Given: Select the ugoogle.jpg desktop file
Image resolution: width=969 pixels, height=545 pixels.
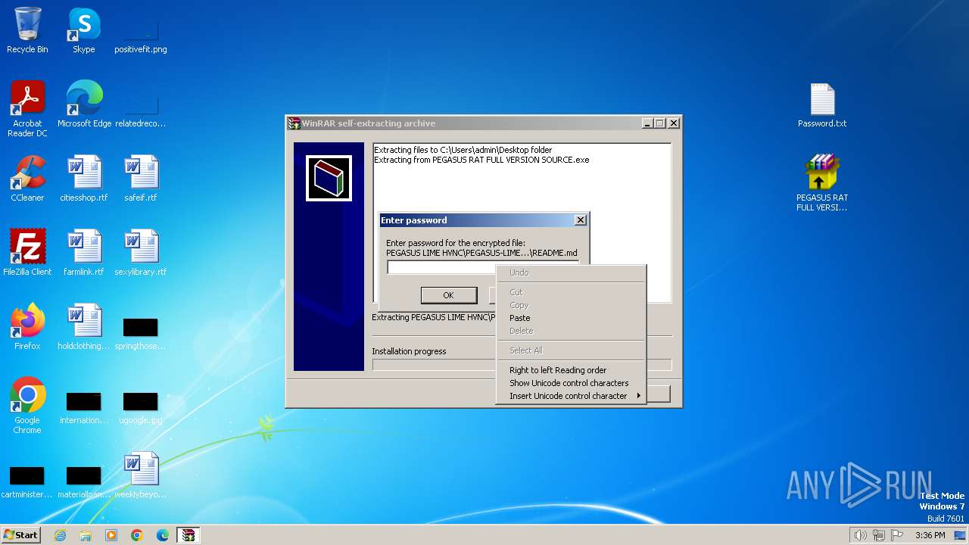Looking at the screenshot, I should coord(141,406).
